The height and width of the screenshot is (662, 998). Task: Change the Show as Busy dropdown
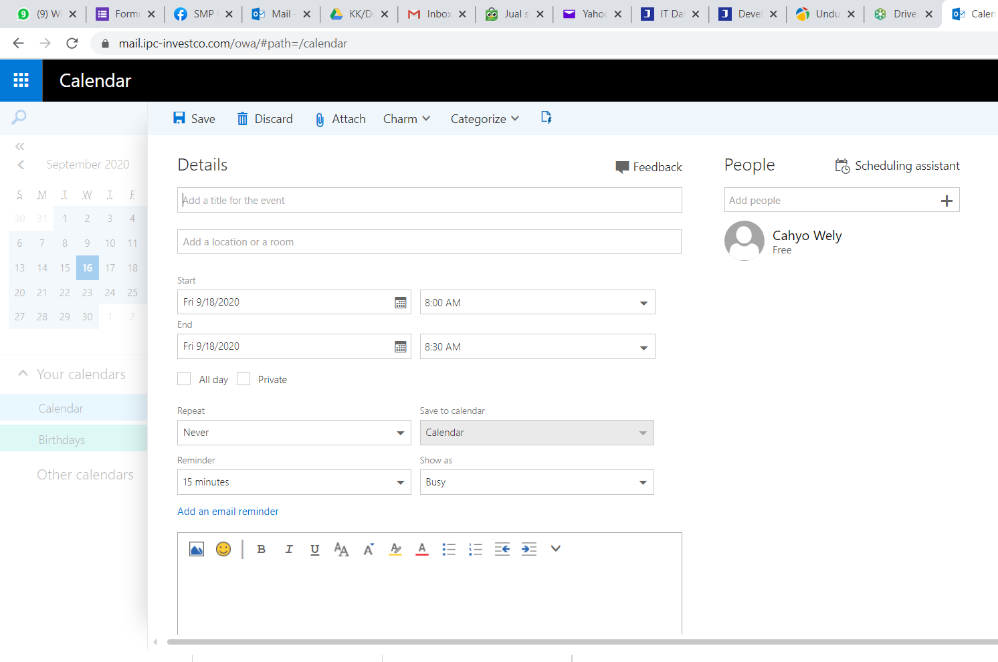click(536, 482)
